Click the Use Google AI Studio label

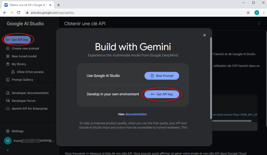coord(103,76)
